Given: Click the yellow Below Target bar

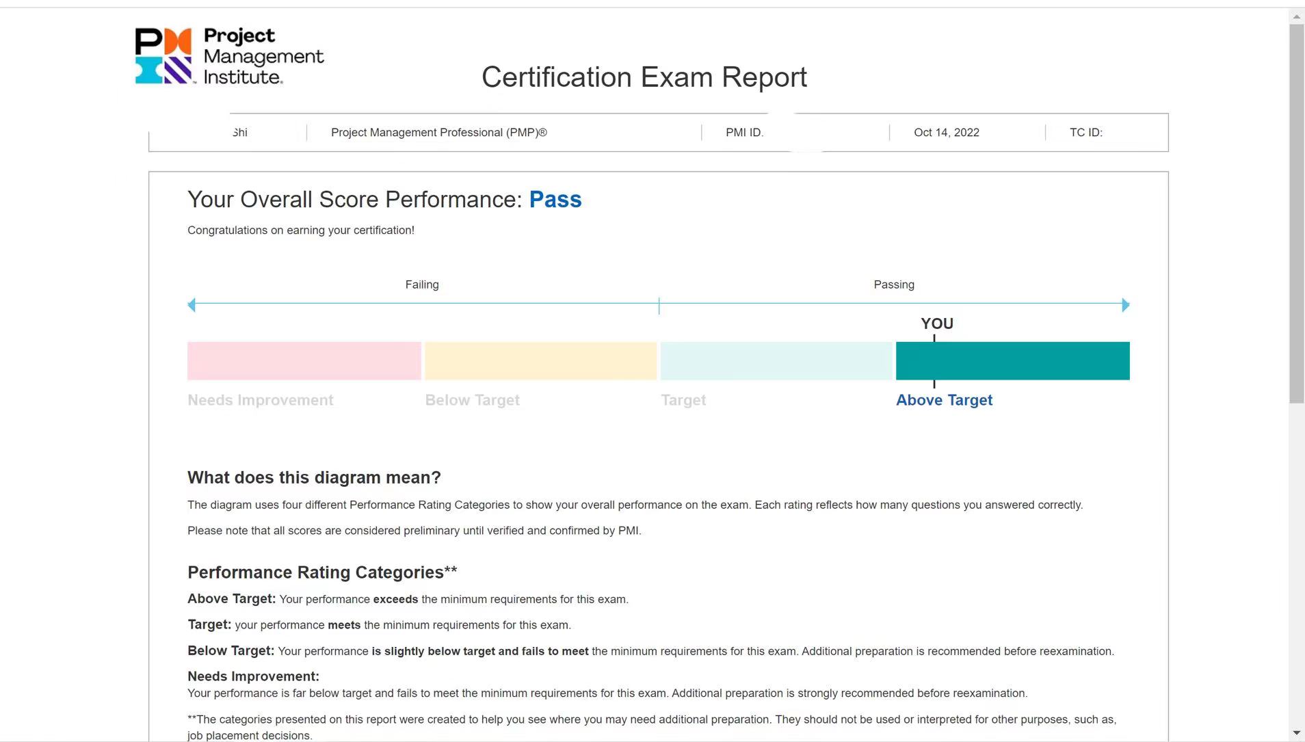Looking at the screenshot, I should [x=540, y=361].
